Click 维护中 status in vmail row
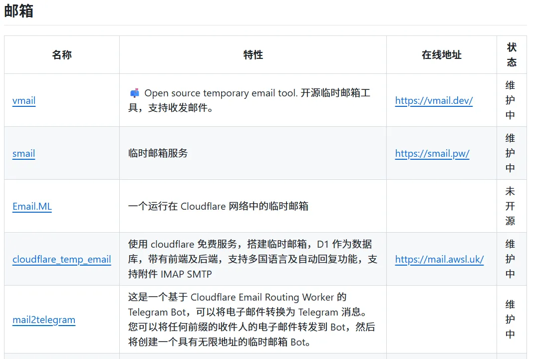Screen dimensions: 533x359 click(x=510, y=100)
